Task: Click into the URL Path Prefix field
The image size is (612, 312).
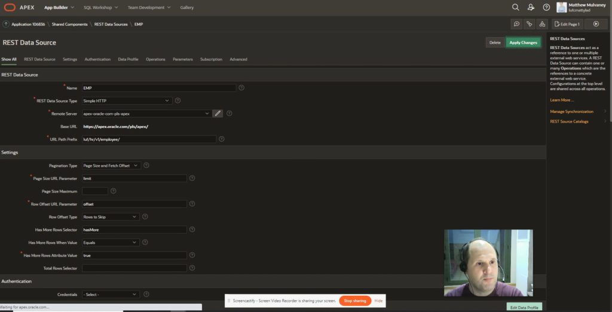Action: point(149,139)
